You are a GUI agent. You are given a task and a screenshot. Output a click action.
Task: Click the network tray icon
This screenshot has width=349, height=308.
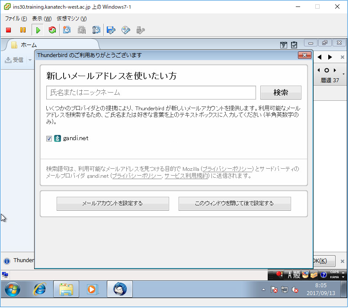click(285, 290)
